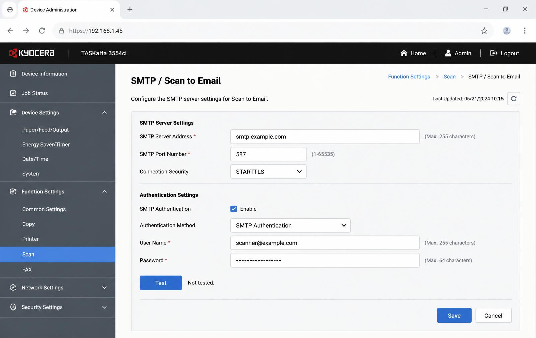Viewport: 536px width, 338px height.
Task: Click the Password input field
Action: [325, 260]
